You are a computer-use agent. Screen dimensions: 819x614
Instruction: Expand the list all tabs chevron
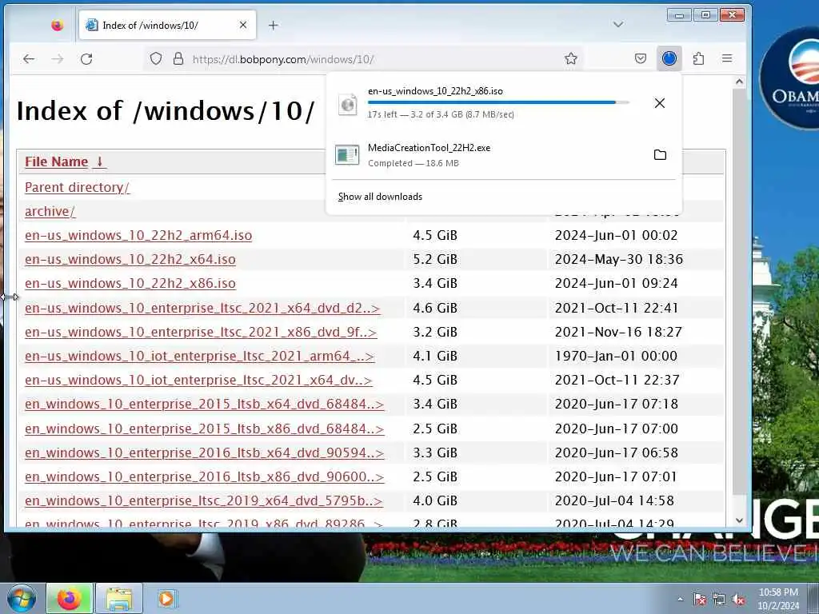[x=618, y=25]
